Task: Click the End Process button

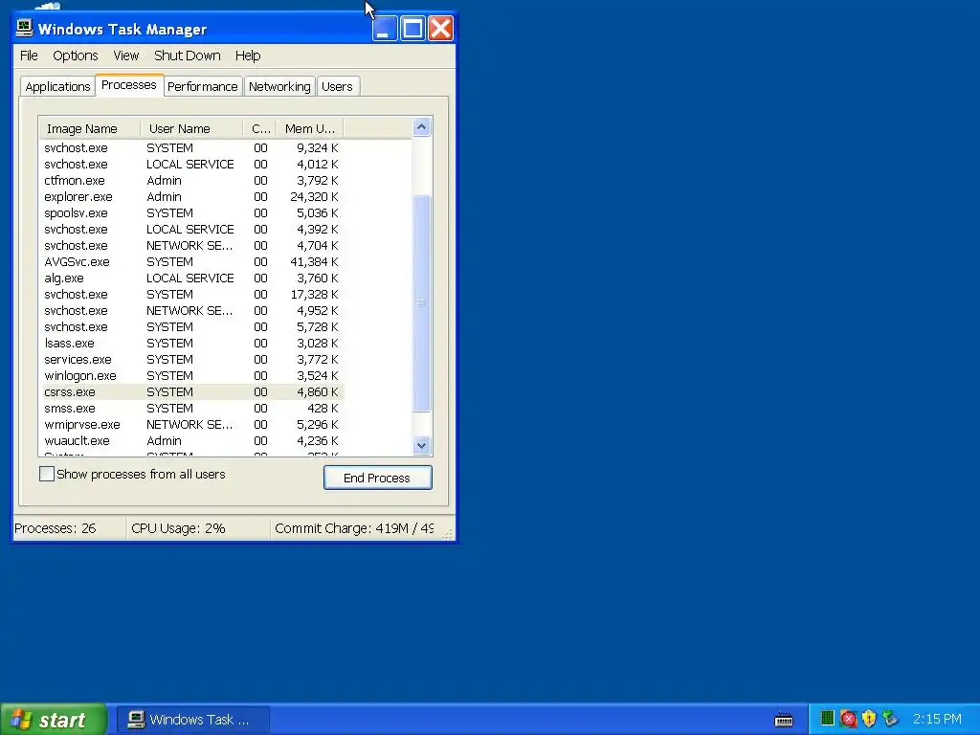Action: pyautogui.click(x=377, y=478)
